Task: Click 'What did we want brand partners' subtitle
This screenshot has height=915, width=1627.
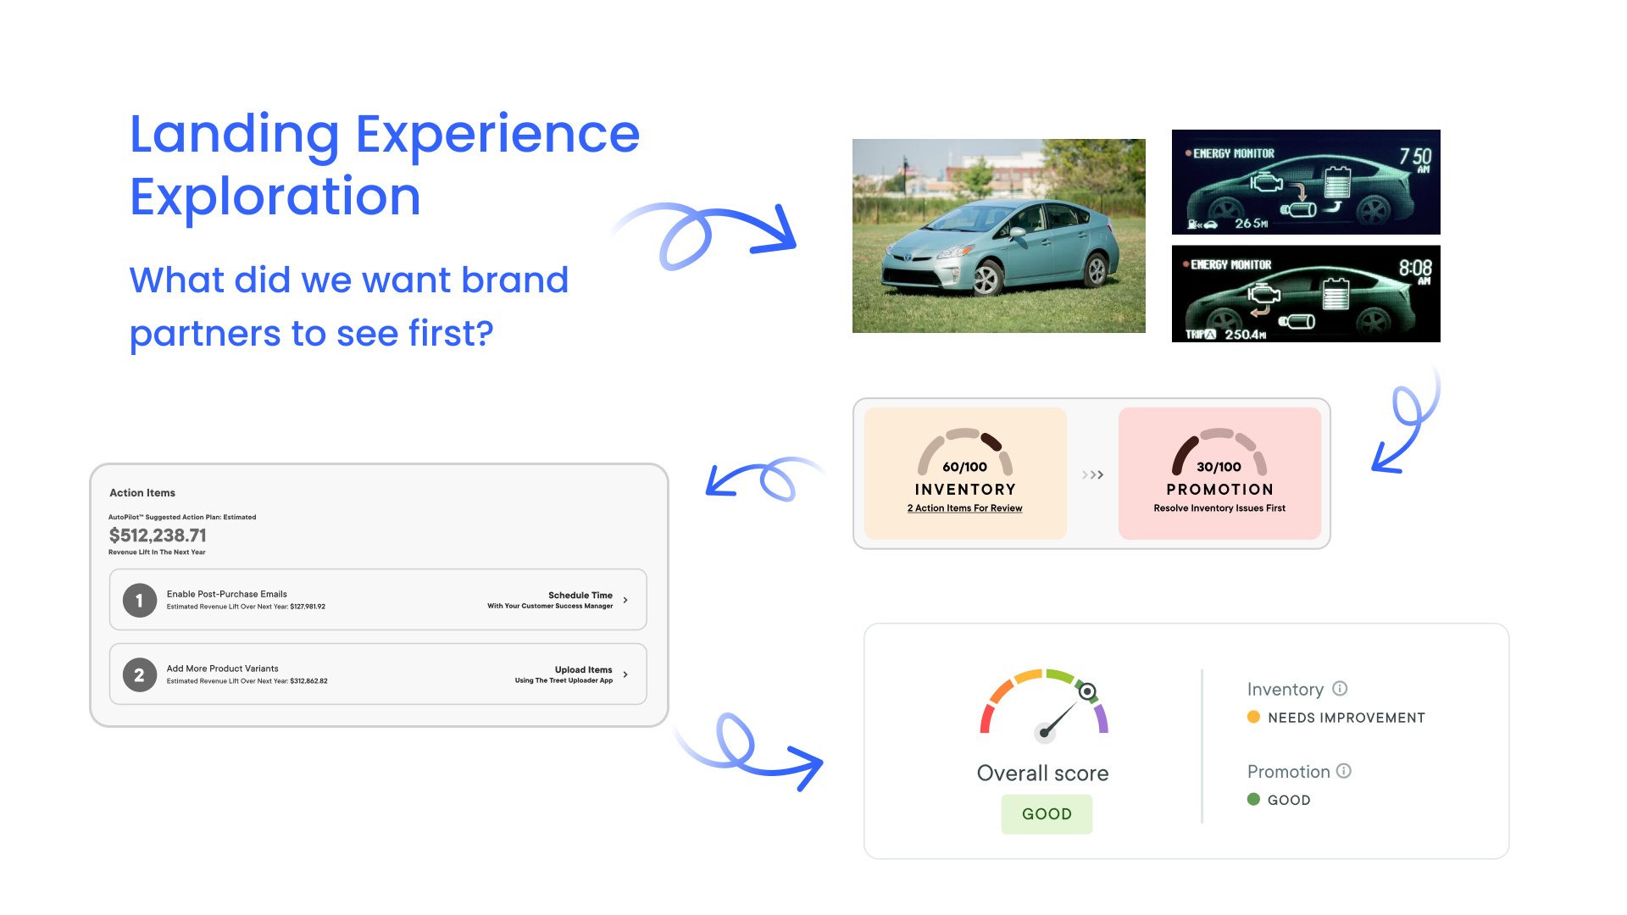Action: (x=348, y=307)
